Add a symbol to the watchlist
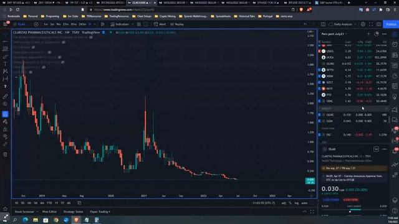The height and width of the screenshot is (224, 399). click(368, 34)
